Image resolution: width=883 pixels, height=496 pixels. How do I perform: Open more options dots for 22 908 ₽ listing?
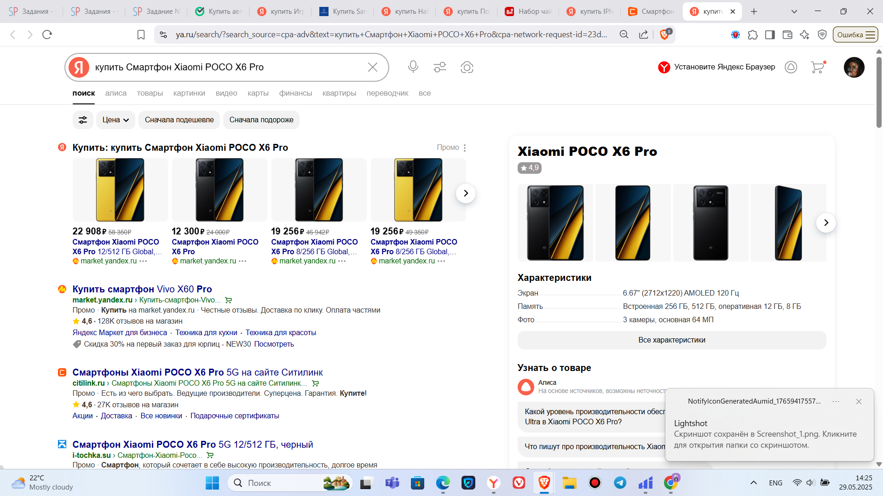143,261
